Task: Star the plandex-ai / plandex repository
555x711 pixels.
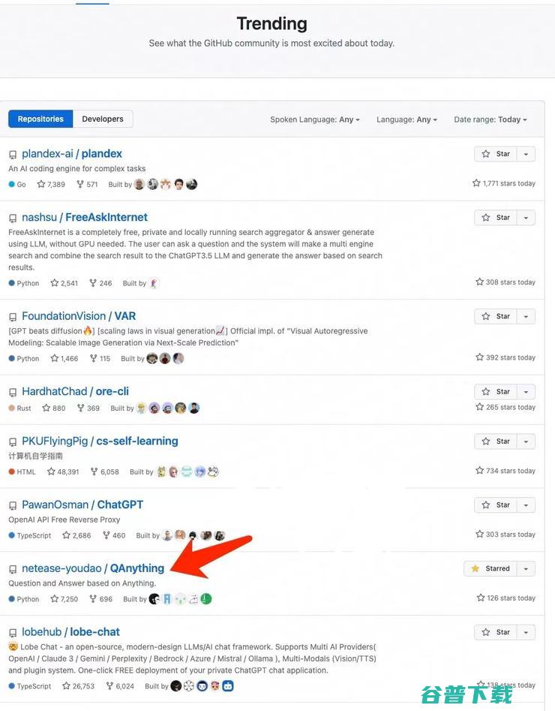Action: click(496, 154)
